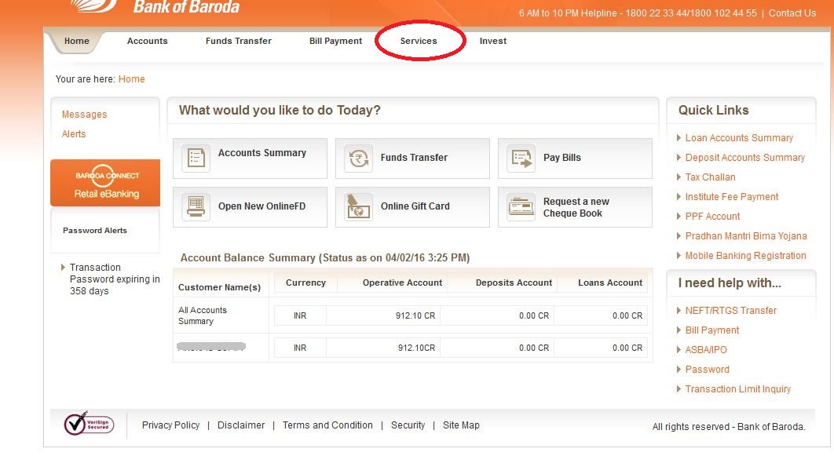Select Mobile Banking Registration quick link
The image size is (834, 474).
pos(745,256)
